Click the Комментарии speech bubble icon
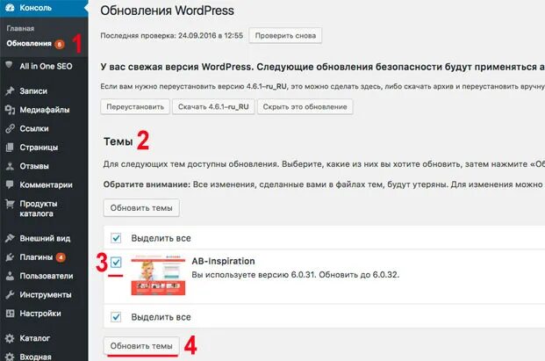This screenshot has width=545, height=361. click(10, 184)
